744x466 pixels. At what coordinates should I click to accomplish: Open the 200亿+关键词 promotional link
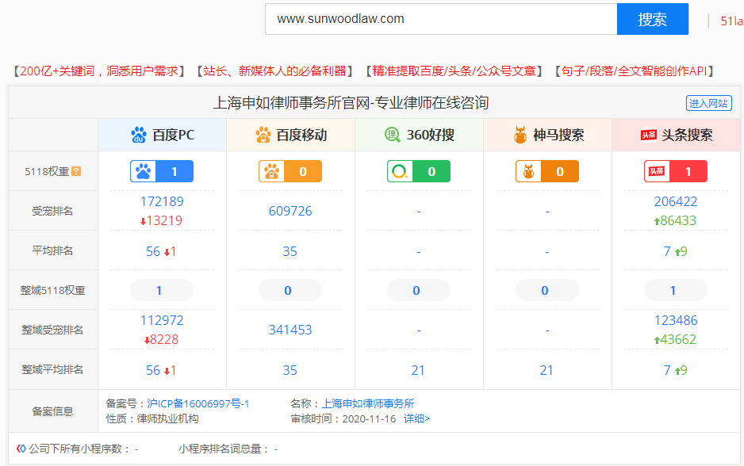98,71
